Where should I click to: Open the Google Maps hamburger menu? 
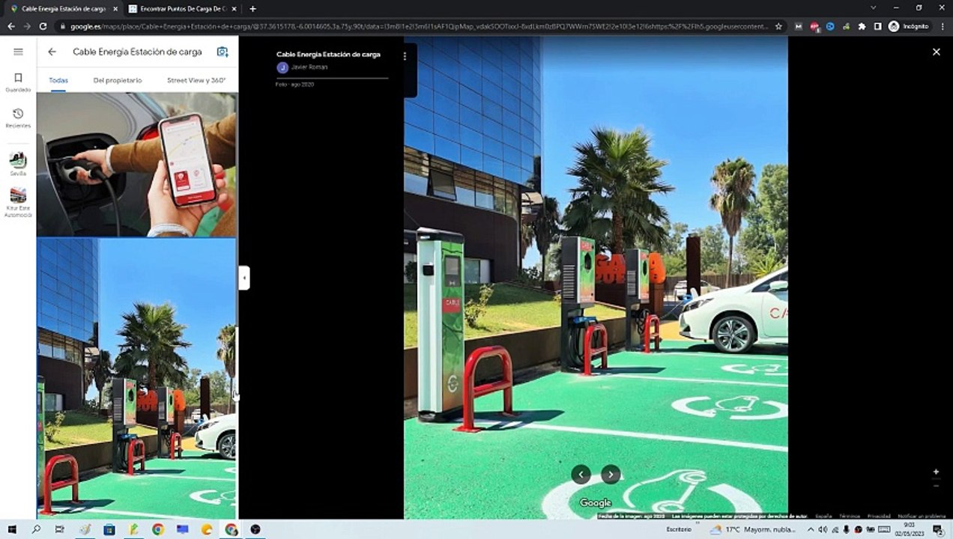[18, 52]
